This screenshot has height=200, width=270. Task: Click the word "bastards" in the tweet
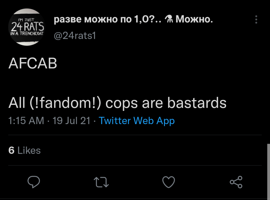point(197,103)
